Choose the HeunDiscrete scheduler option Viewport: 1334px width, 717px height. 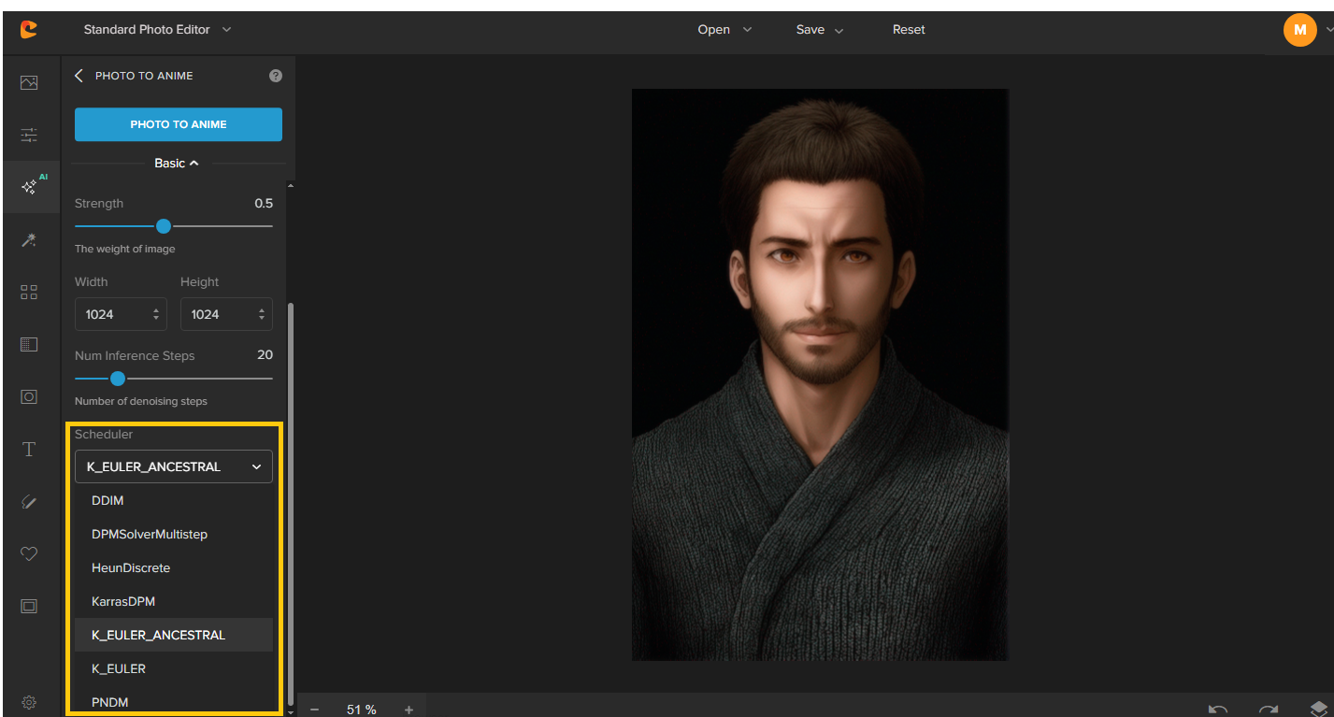click(131, 568)
